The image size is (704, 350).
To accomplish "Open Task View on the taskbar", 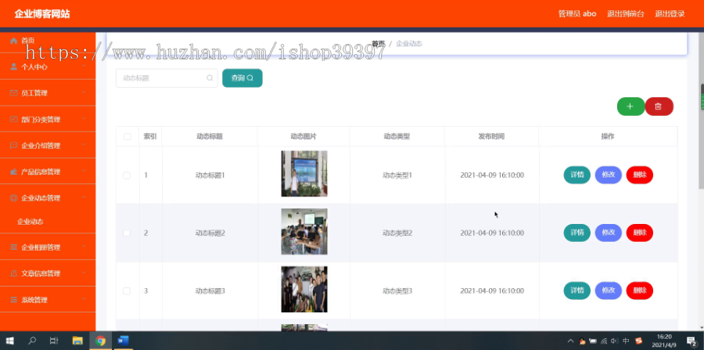I will click(54, 341).
